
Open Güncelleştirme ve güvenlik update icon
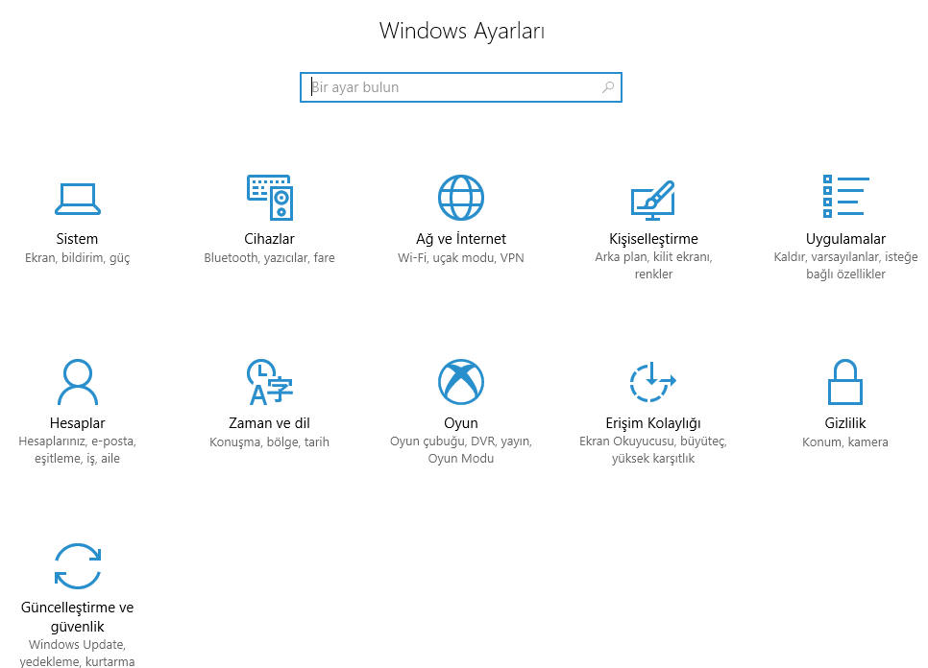coord(77,566)
